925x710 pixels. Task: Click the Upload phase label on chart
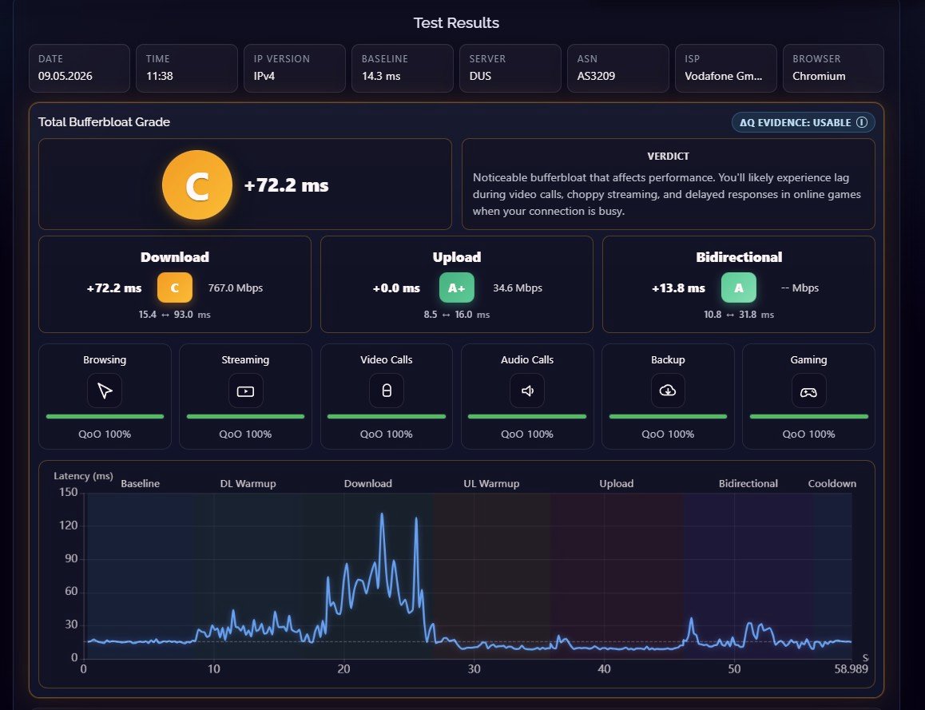point(617,483)
